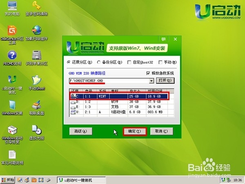Click the 取消(C) button
This screenshot has width=245, height=184.
click(x=162, y=131)
